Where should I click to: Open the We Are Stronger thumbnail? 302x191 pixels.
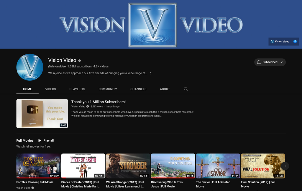click(x=128, y=166)
